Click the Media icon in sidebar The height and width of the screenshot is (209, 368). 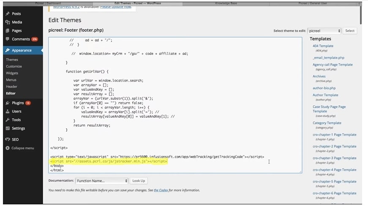click(8, 22)
